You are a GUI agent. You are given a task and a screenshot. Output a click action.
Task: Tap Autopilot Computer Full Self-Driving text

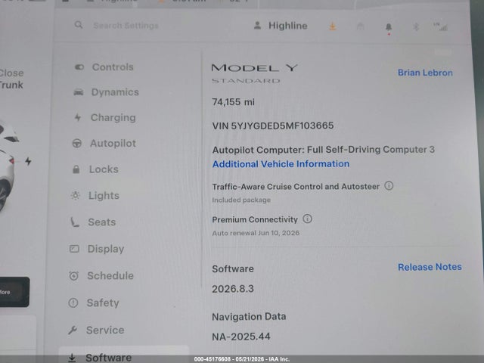coord(323,150)
